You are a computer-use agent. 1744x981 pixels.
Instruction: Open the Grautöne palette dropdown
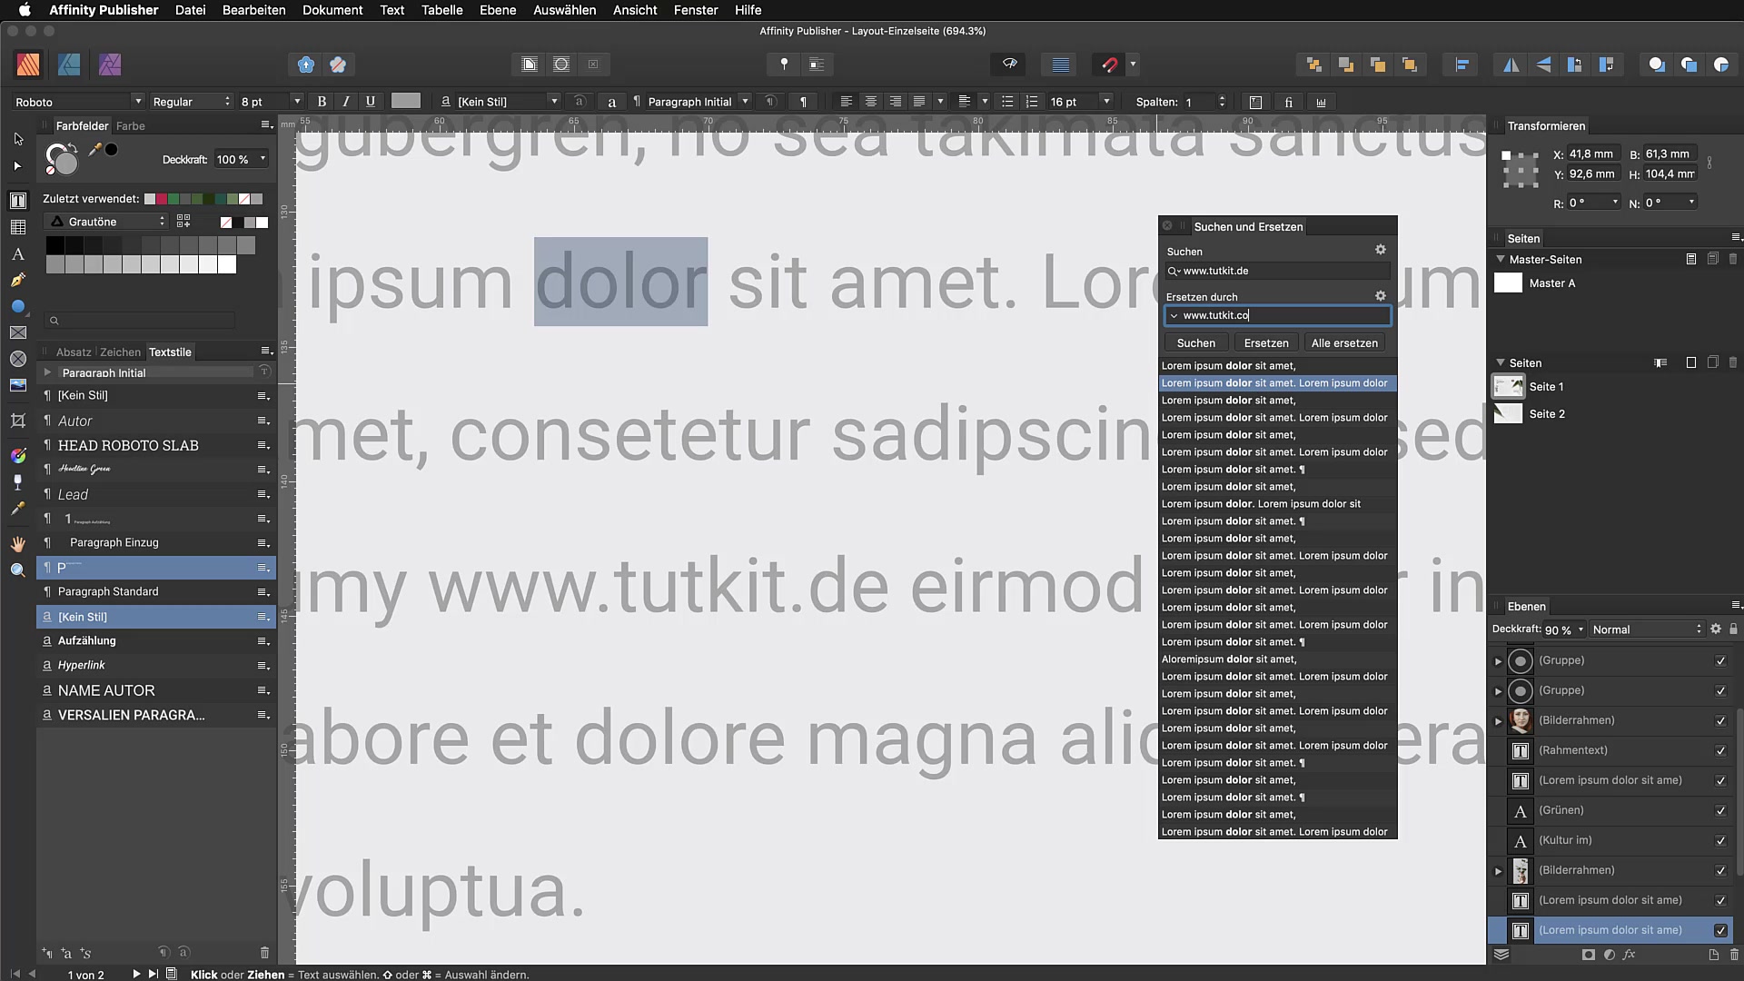(x=107, y=222)
